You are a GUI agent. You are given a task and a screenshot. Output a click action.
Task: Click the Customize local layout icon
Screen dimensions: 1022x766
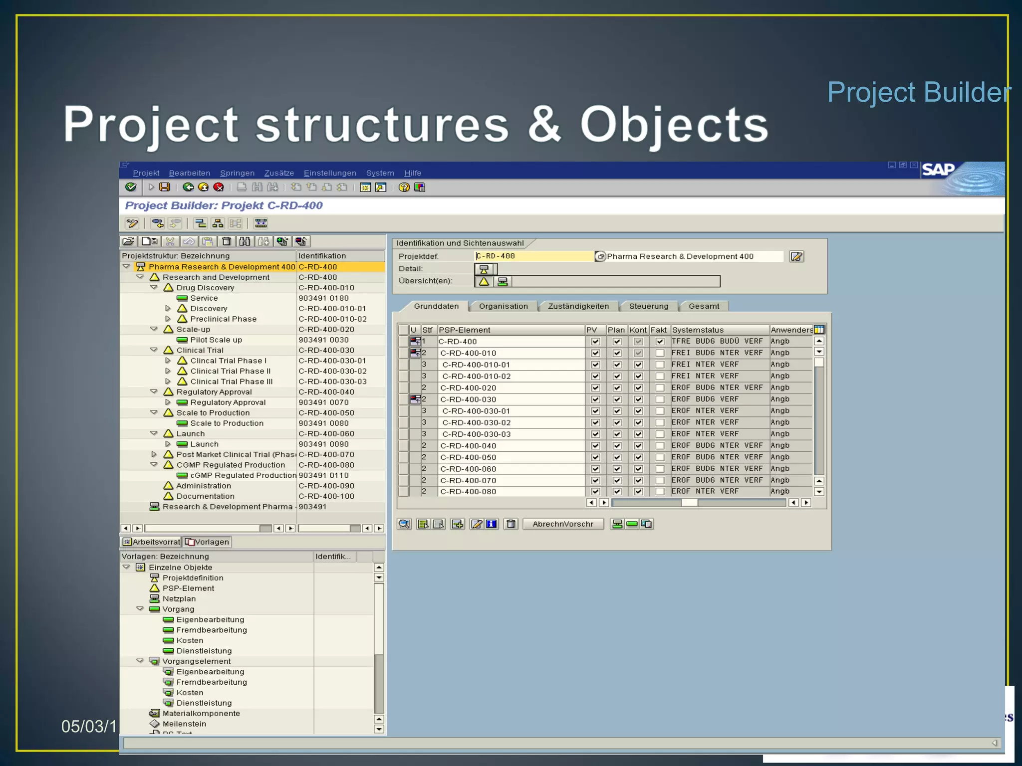click(x=419, y=187)
